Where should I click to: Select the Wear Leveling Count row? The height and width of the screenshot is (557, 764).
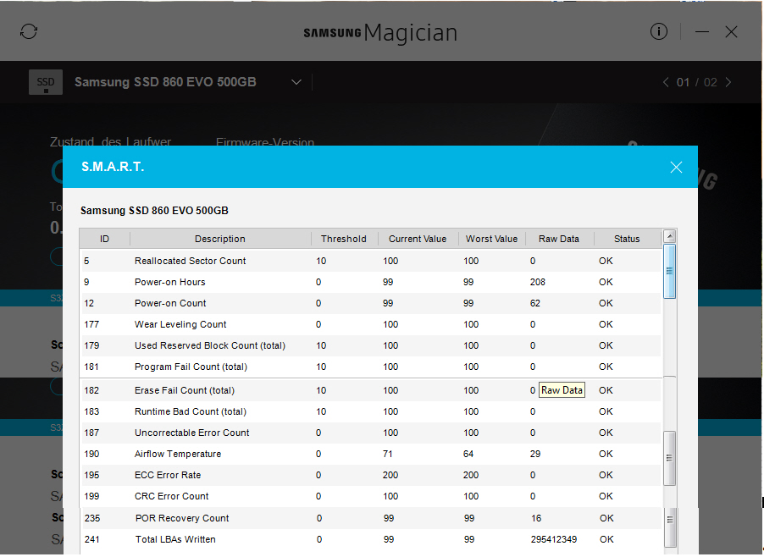click(x=371, y=325)
